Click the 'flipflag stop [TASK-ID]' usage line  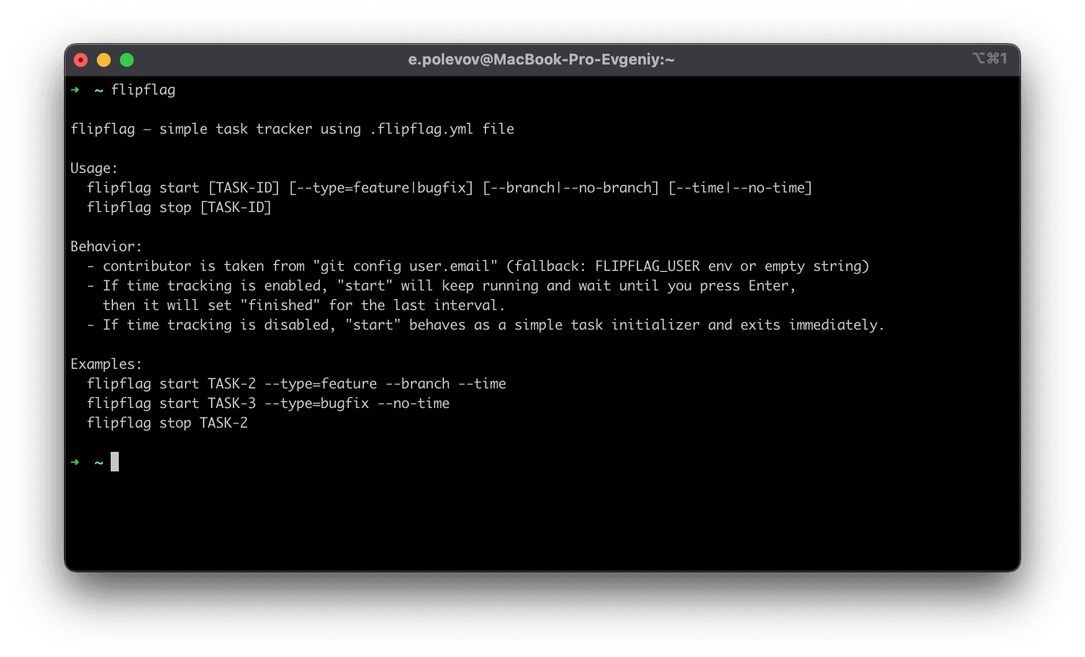(179, 207)
